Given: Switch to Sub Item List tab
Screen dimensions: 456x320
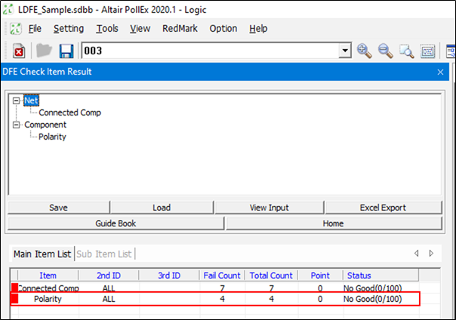Looking at the screenshot, I should point(105,254).
